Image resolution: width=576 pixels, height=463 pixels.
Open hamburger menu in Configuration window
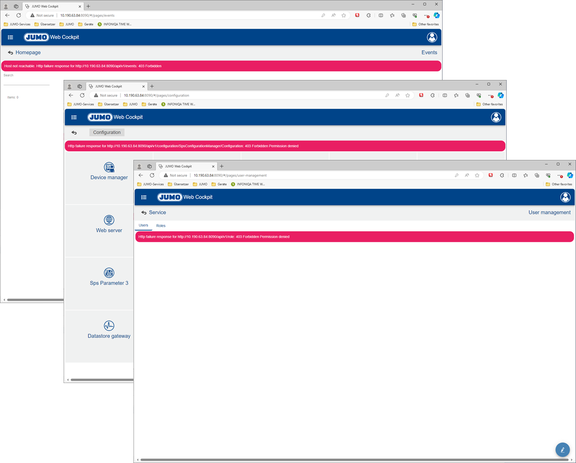coord(74,117)
